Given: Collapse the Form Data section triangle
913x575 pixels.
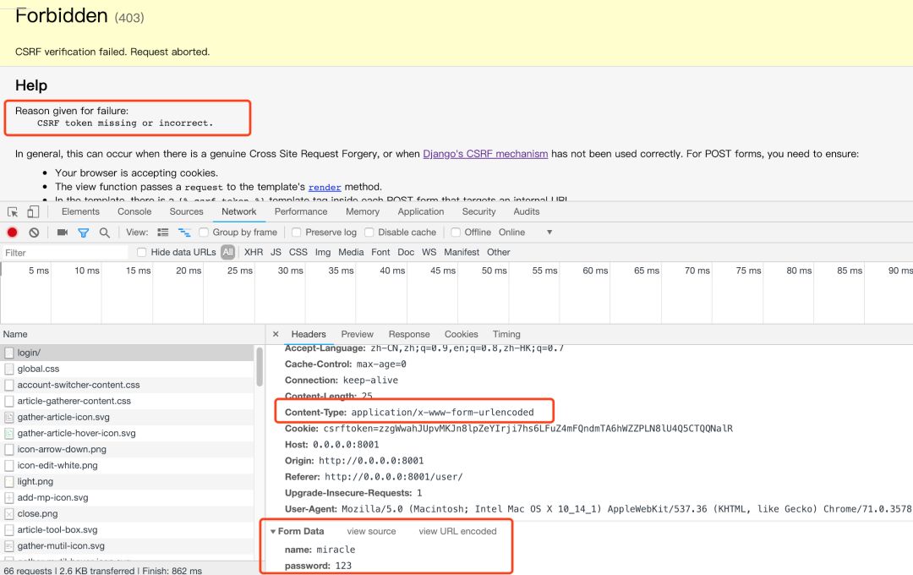Looking at the screenshot, I should (x=272, y=532).
